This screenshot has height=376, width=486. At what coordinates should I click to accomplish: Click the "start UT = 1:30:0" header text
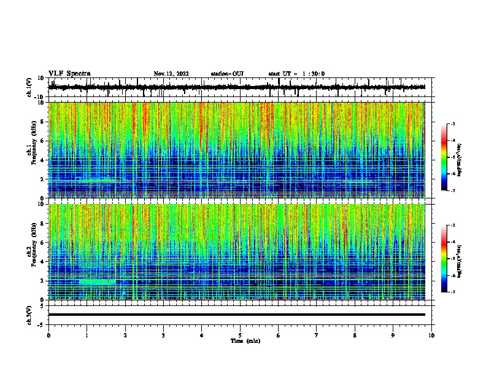[x=296, y=74]
